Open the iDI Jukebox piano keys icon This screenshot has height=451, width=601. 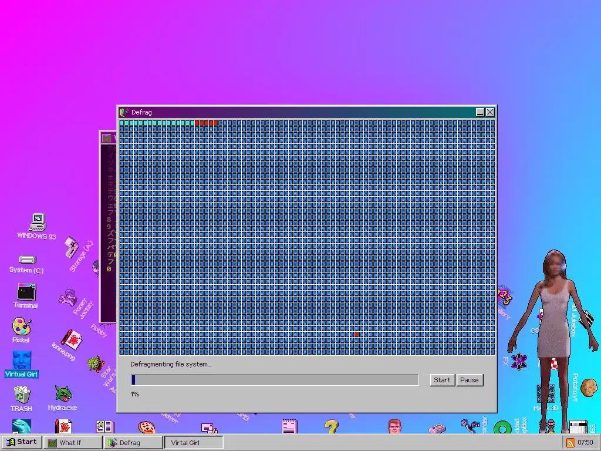click(x=586, y=318)
